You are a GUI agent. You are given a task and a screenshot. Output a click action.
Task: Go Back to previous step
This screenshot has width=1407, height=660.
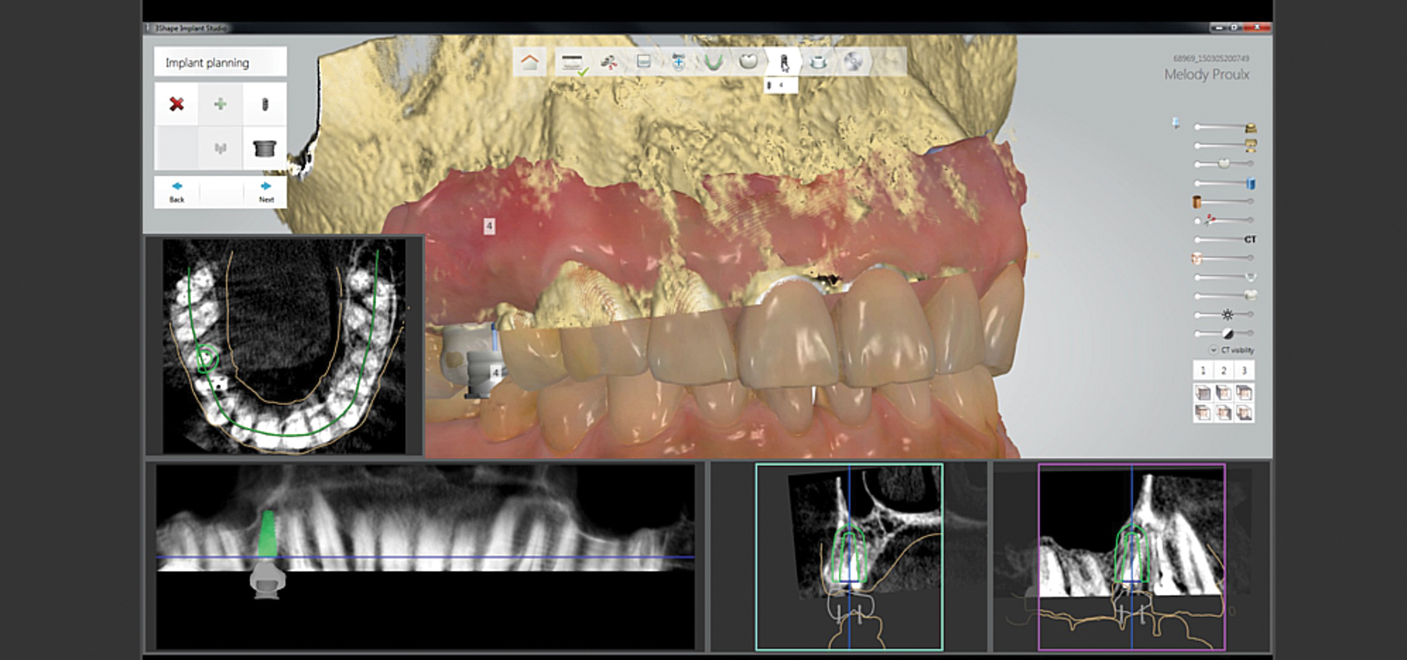tap(176, 192)
